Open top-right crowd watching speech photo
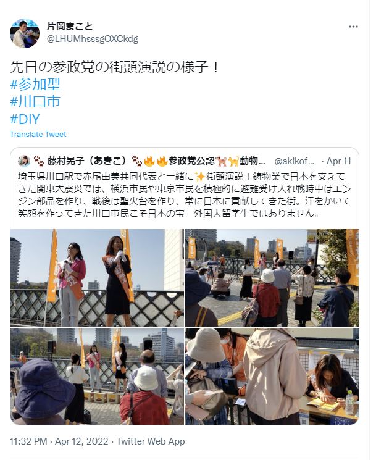The width and height of the screenshot is (376, 460). (272, 278)
